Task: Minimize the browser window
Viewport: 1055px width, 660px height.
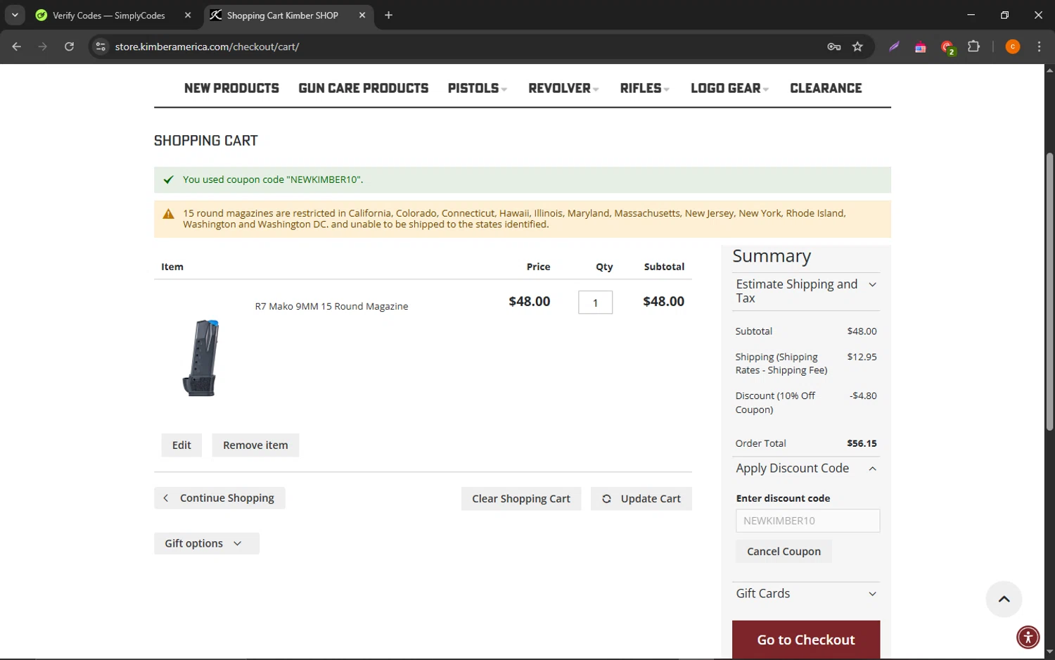Action: (x=971, y=15)
